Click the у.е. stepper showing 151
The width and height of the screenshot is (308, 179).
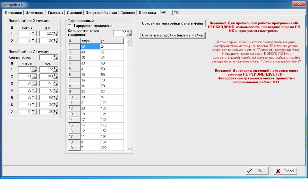coord(56,83)
